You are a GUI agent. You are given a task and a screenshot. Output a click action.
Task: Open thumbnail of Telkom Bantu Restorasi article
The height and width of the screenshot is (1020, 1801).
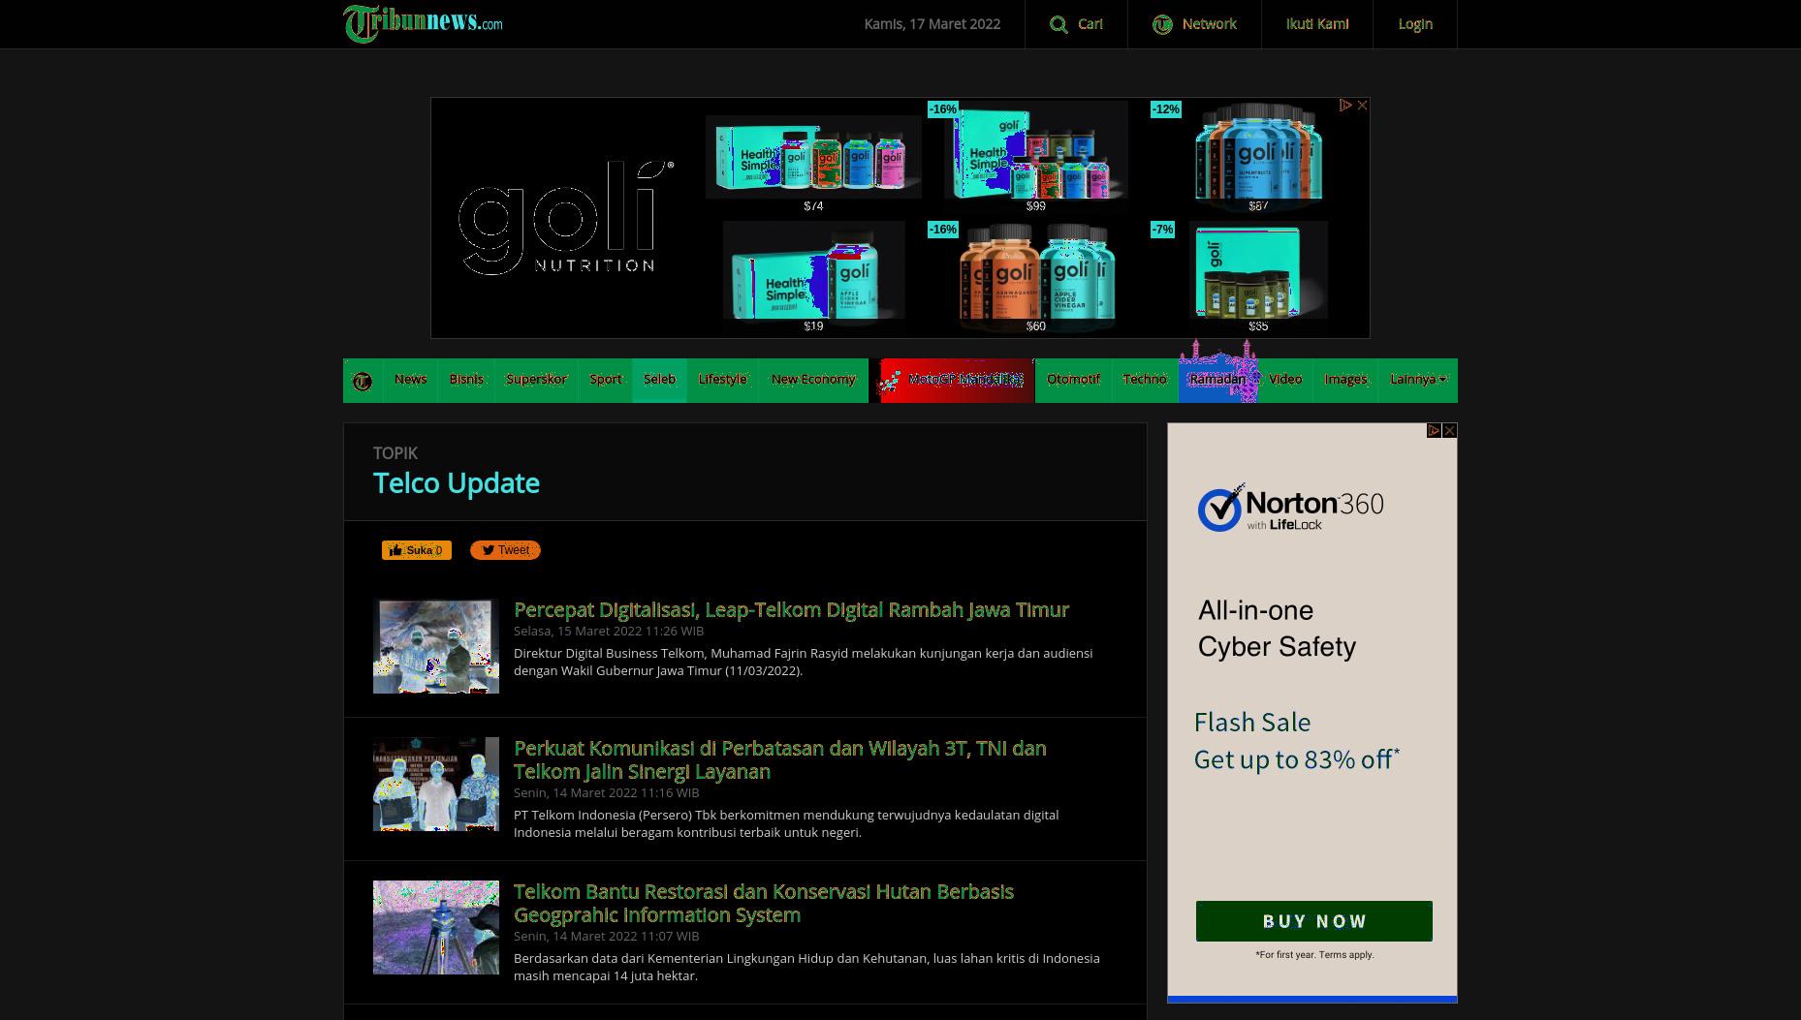point(436,927)
